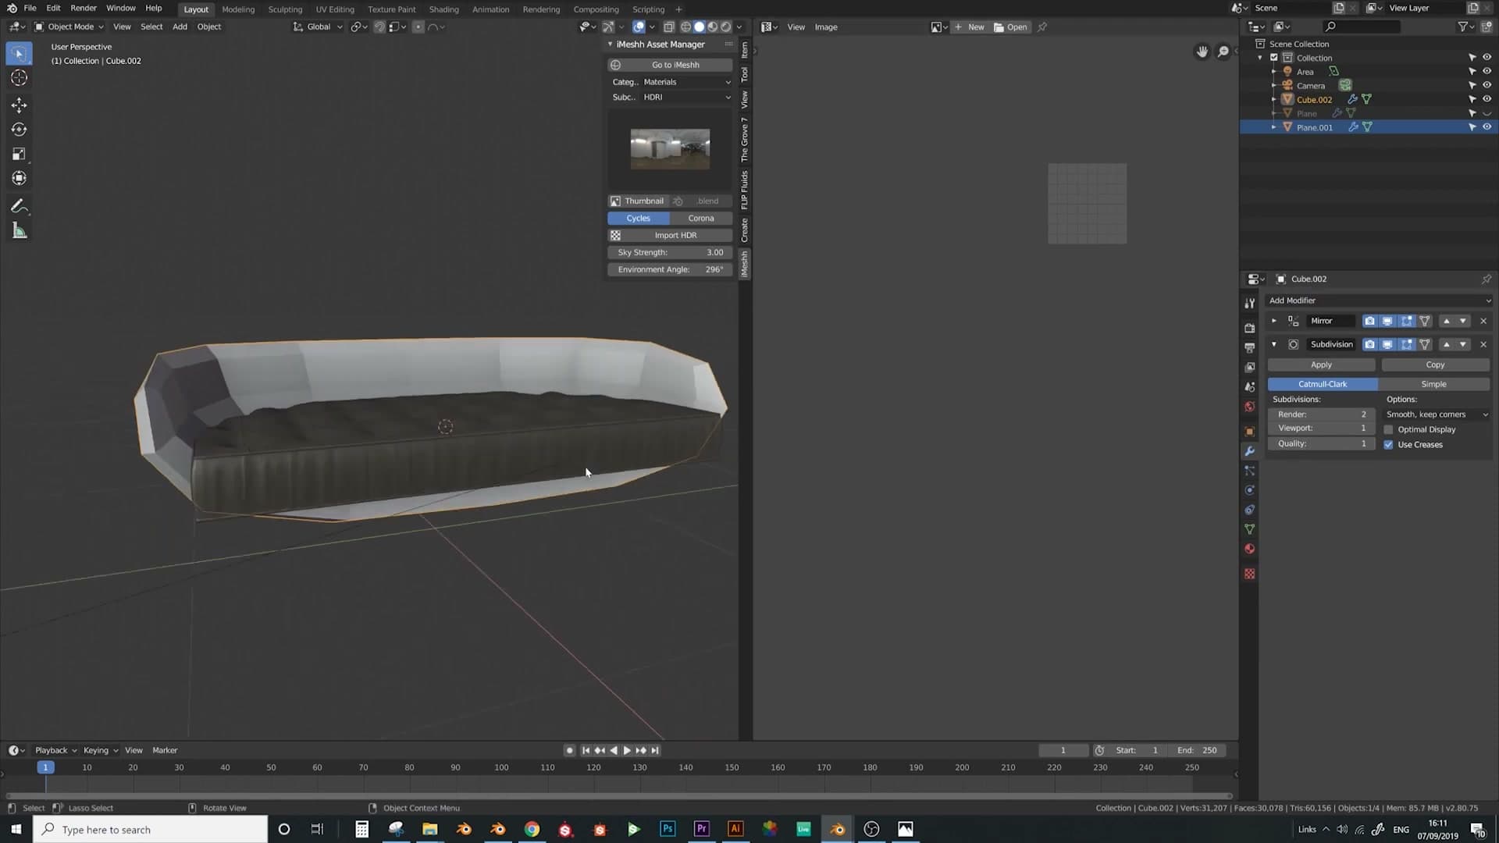Select the Simple subdivision type
Screen dimensions: 1499x843
coord(1433,384)
